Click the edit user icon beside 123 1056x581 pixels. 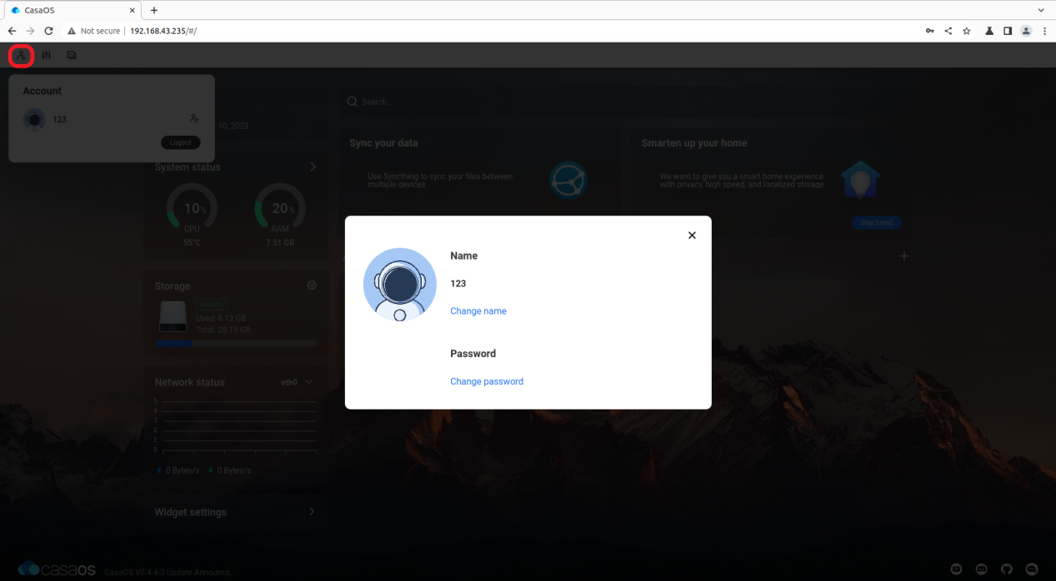194,119
